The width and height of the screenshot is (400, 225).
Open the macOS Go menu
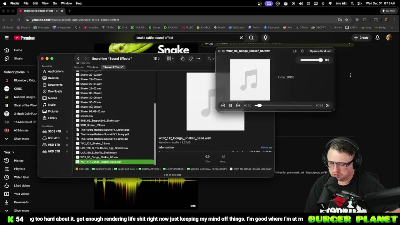pyautogui.click(x=55, y=3)
